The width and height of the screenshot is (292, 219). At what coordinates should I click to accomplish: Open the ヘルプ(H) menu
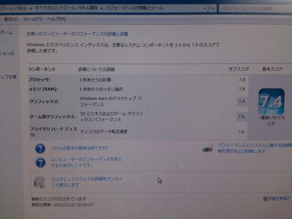(56, 19)
